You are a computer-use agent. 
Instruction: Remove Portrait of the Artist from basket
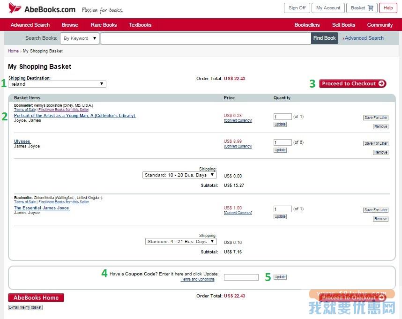(x=380, y=126)
